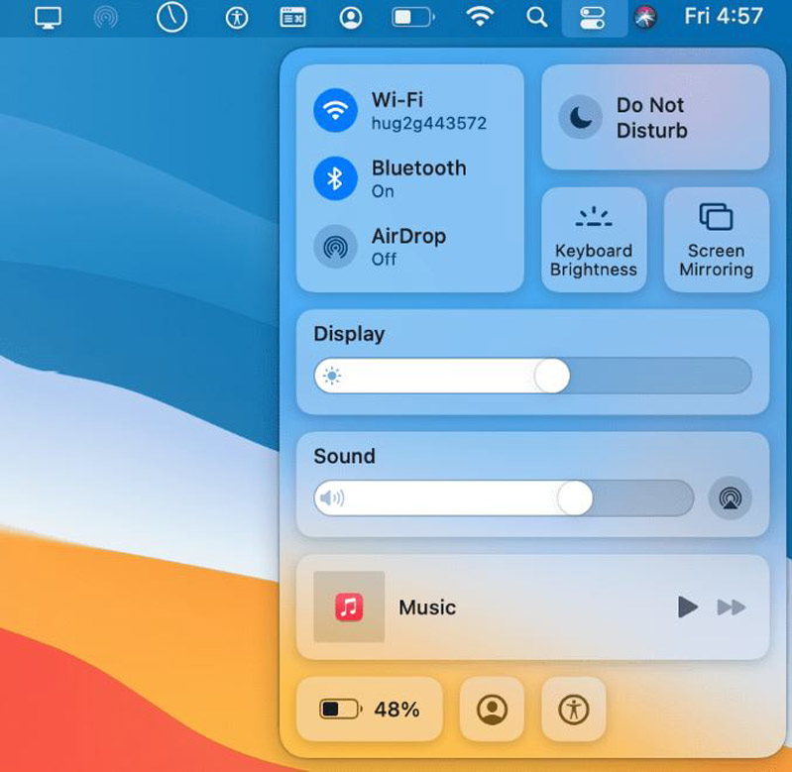Open Keyboard Brightness control
792x772 pixels.
[x=594, y=240]
